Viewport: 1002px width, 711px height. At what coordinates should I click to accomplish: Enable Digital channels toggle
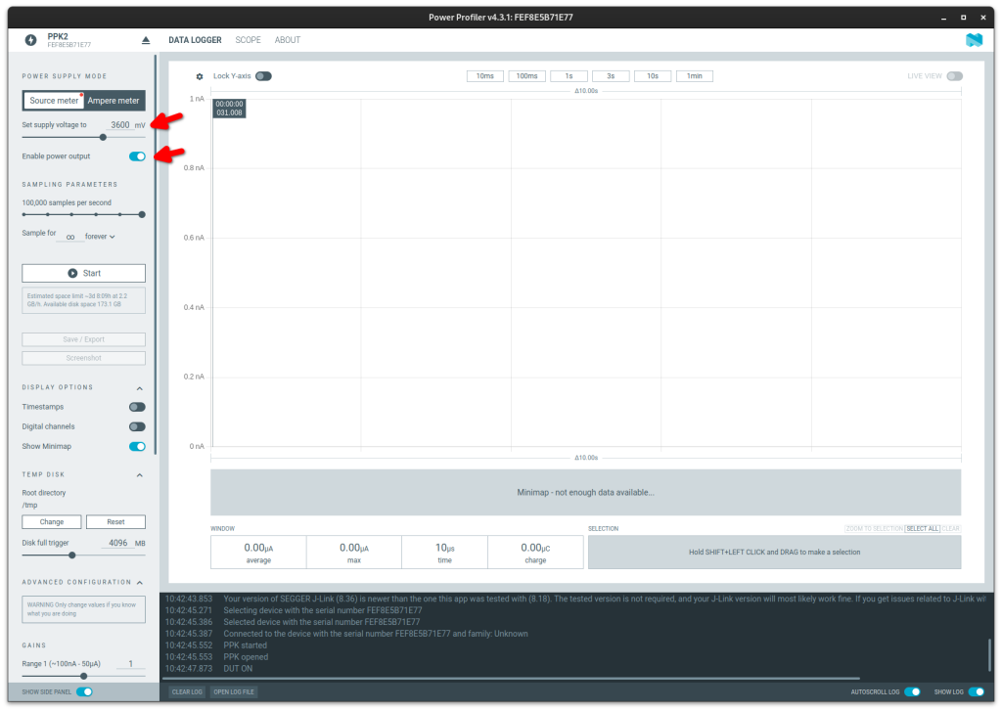(137, 426)
